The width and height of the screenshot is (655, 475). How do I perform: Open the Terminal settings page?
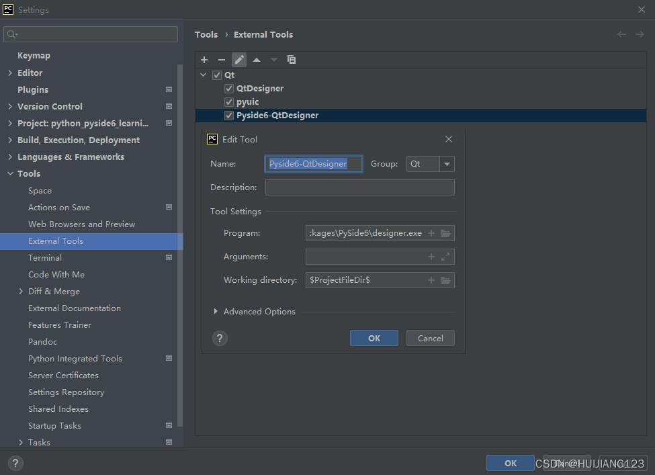[45, 258]
